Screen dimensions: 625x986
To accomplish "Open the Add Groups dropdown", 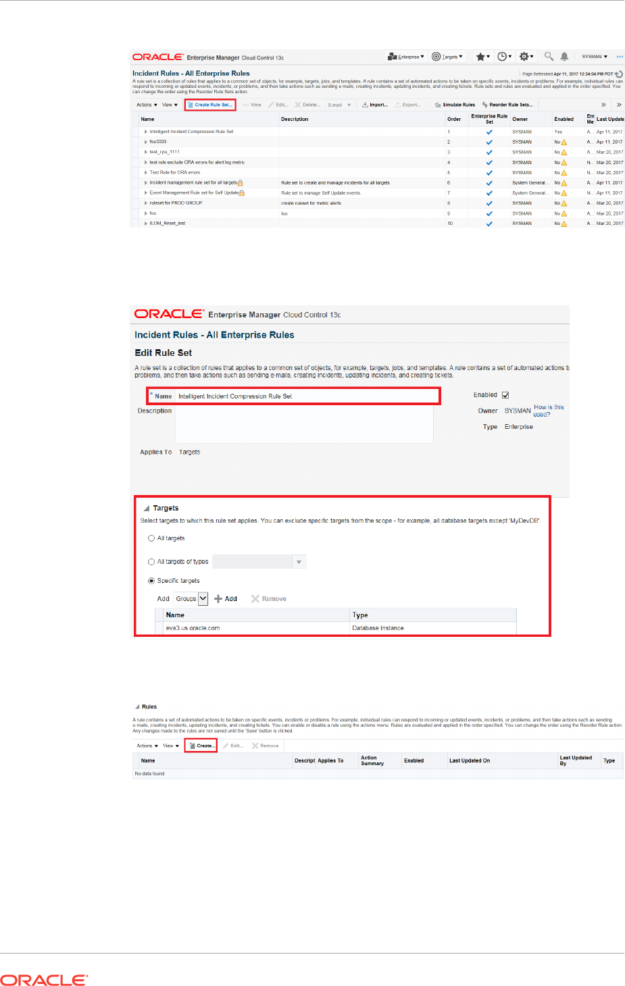I will [x=203, y=598].
